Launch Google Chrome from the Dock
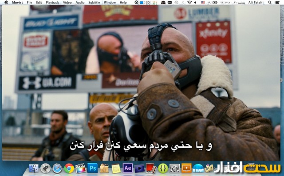 [69, 168]
